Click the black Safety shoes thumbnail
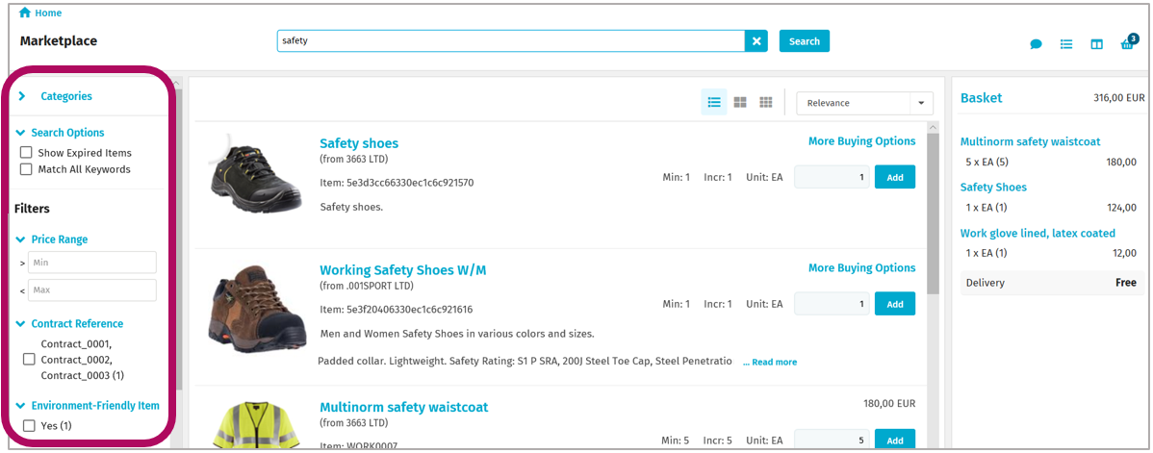Viewport: 1153px width, 453px height. pyautogui.click(x=255, y=175)
